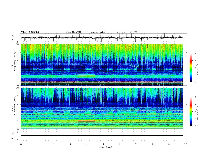Click the "-3" label on ch.1 colorbar
209x162 pixels.
pyautogui.click(x=195, y=53)
